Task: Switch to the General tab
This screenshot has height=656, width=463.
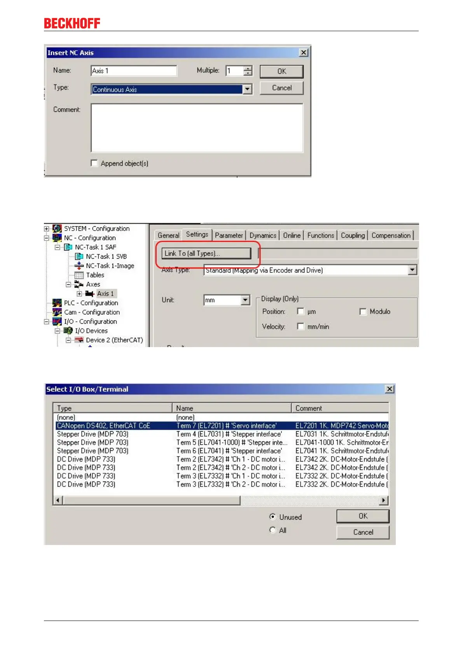Action: (x=168, y=235)
